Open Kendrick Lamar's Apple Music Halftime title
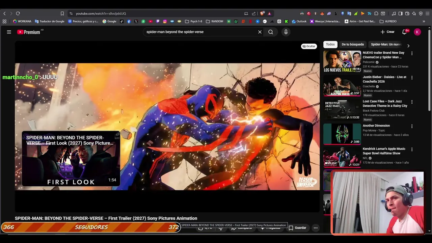The width and height of the screenshot is (432, 243). pyautogui.click(x=384, y=151)
